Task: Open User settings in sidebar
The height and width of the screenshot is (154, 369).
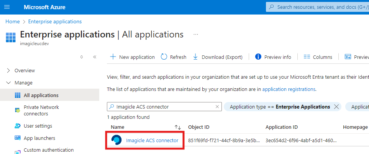Action: tap(38, 126)
